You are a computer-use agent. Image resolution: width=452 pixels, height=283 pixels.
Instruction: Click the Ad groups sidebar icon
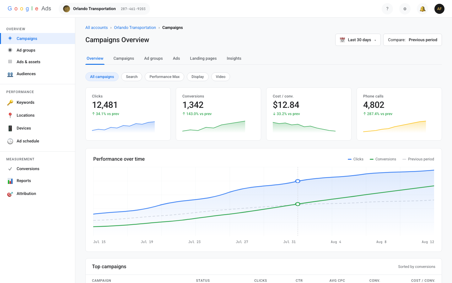tap(10, 50)
